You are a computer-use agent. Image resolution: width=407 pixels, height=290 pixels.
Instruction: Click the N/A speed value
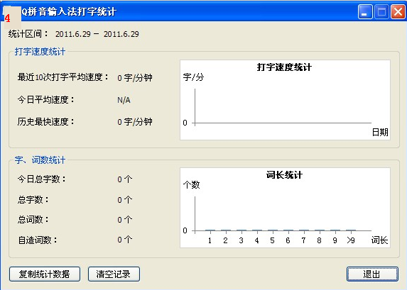click(124, 100)
